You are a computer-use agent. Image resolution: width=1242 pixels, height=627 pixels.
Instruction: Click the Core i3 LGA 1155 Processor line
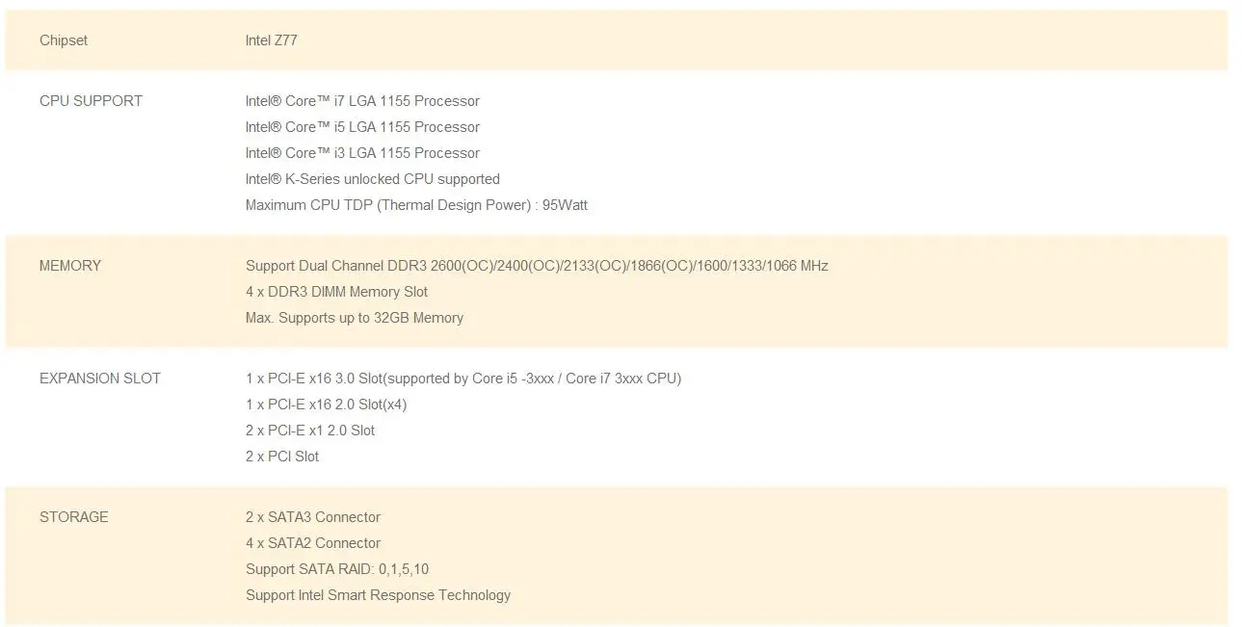[362, 153]
